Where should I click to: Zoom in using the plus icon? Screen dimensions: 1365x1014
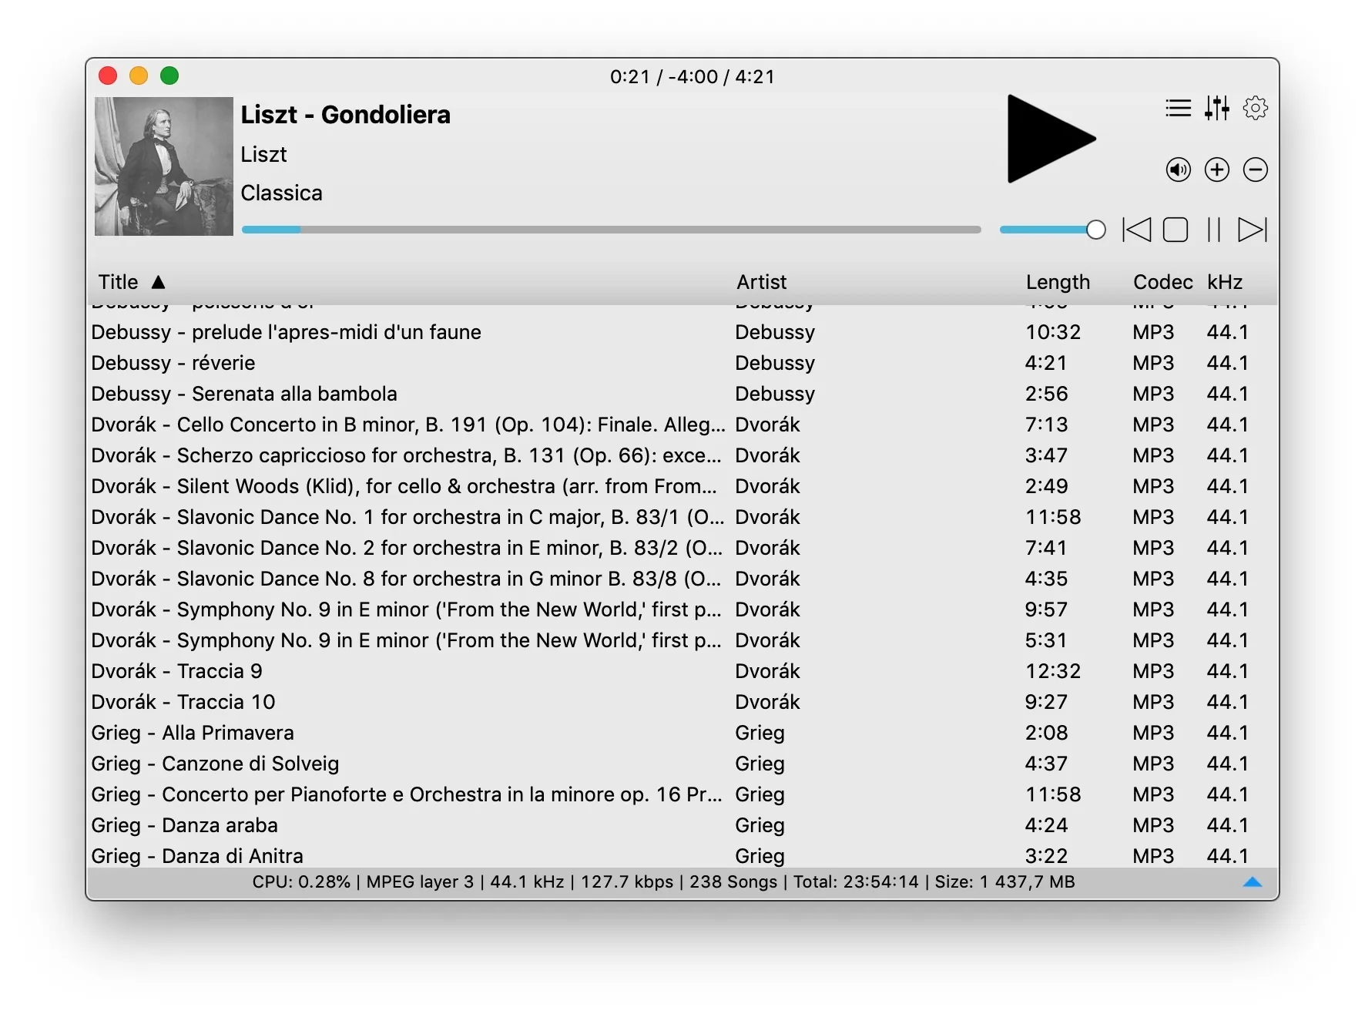pyautogui.click(x=1216, y=170)
